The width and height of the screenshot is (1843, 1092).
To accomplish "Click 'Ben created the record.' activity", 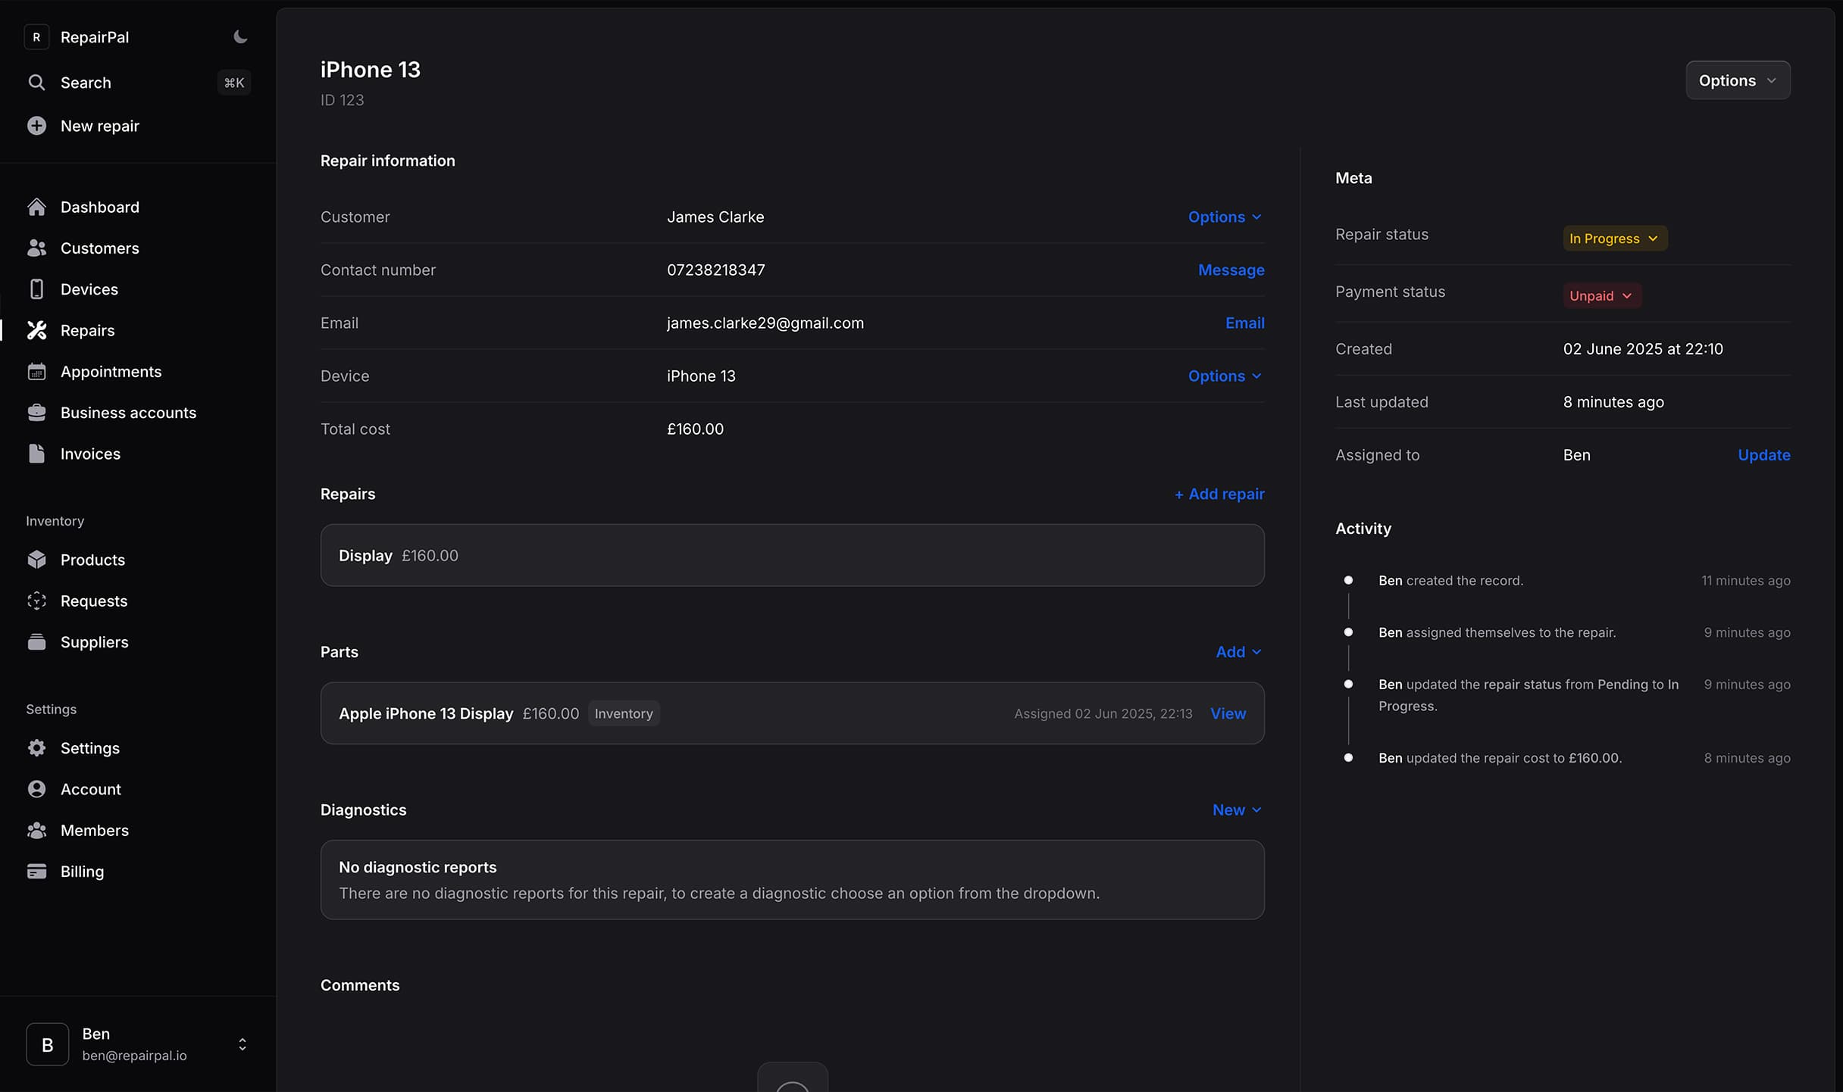I will [x=1450, y=581].
